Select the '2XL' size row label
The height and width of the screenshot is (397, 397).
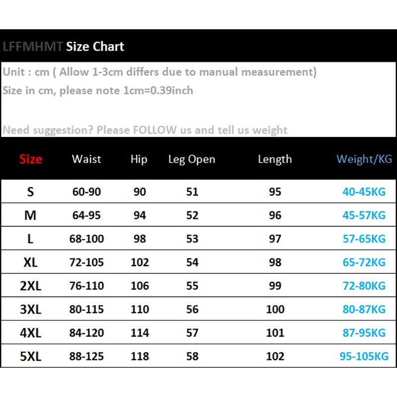[x=30, y=286]
